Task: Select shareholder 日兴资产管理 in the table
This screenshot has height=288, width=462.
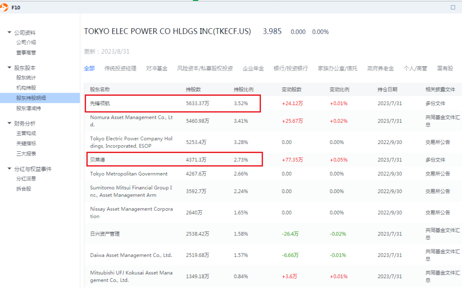Action: [x=105, y=234]
